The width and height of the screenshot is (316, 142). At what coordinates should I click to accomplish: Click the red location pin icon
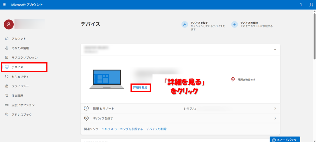(232, 79)
